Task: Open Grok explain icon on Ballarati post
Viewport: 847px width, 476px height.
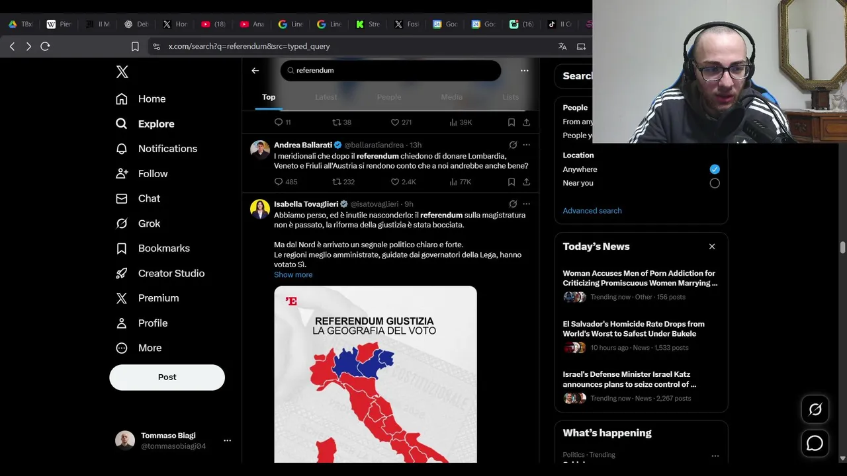Action: (513, 145)
